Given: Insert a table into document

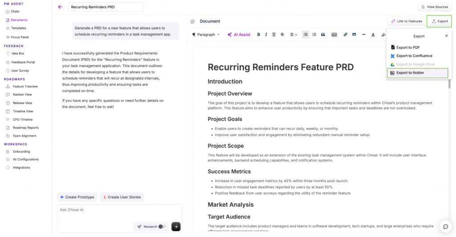Looking at the screenshot, I should point(334,35).
